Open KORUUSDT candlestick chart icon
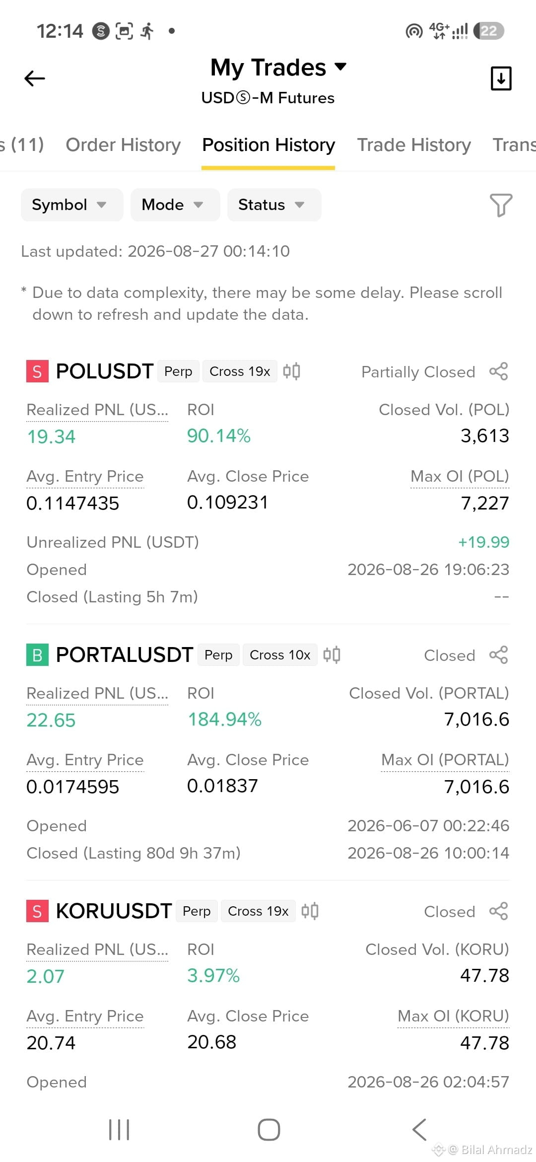 click(310, 911)
